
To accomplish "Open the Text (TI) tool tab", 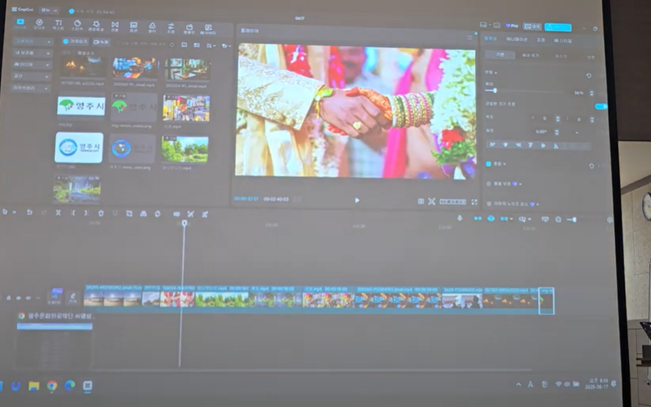I will tap(58, 25).
